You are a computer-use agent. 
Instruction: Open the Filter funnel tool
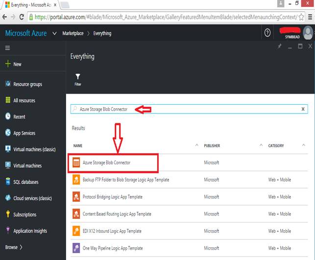[x=78, y=79]
